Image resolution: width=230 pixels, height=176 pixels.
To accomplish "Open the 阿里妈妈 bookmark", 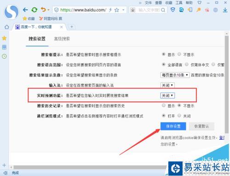I will [x=51, y=18].
